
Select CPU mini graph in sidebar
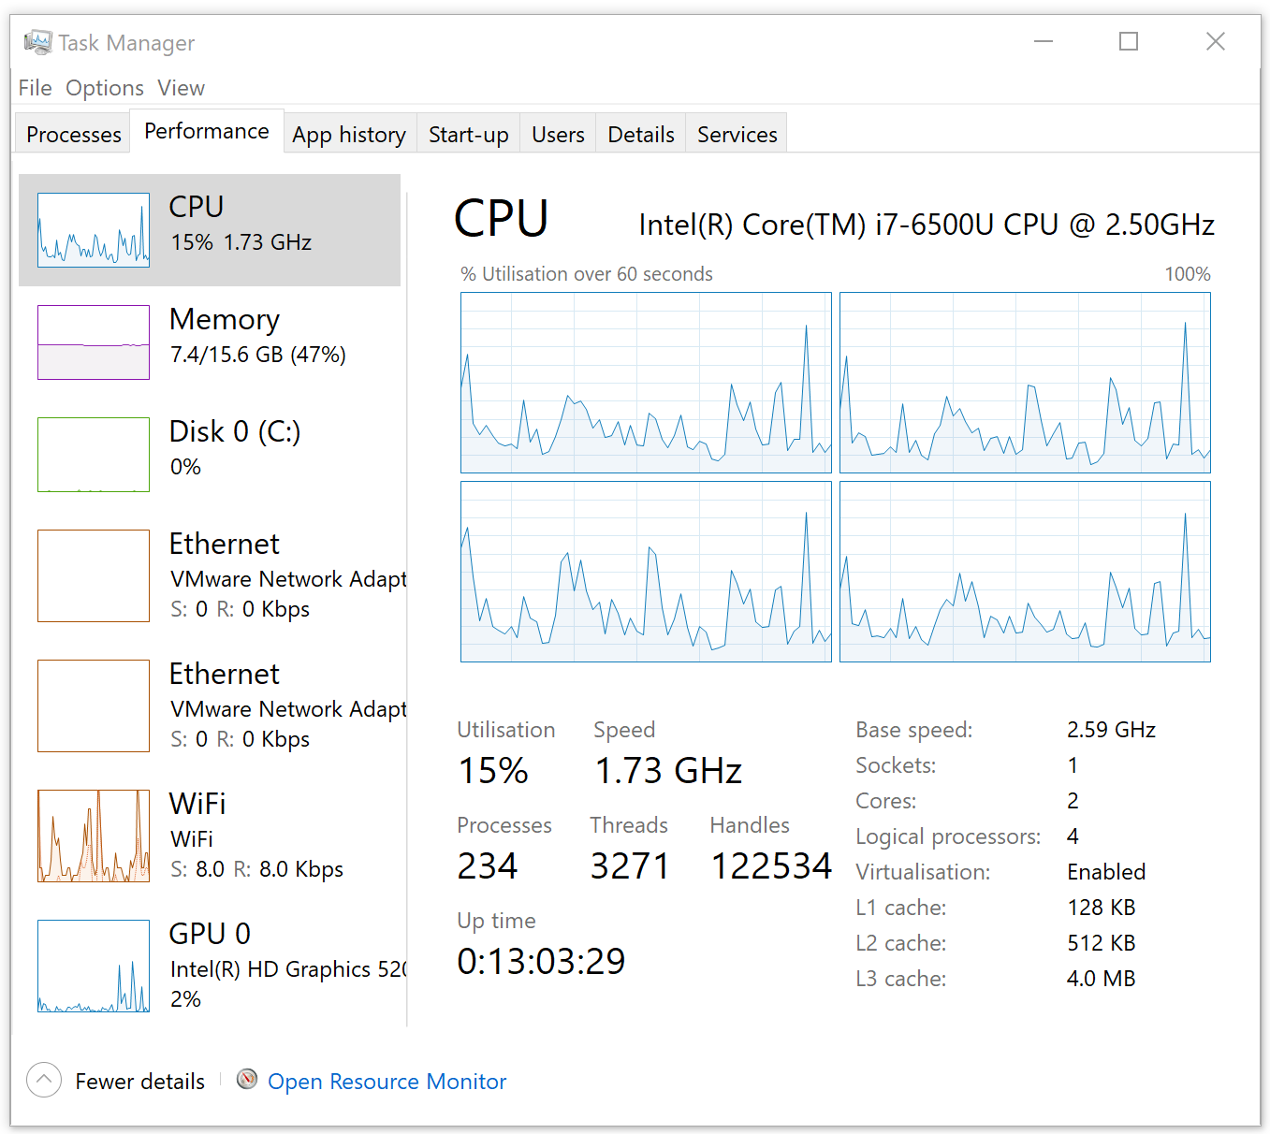pos(94,230)
